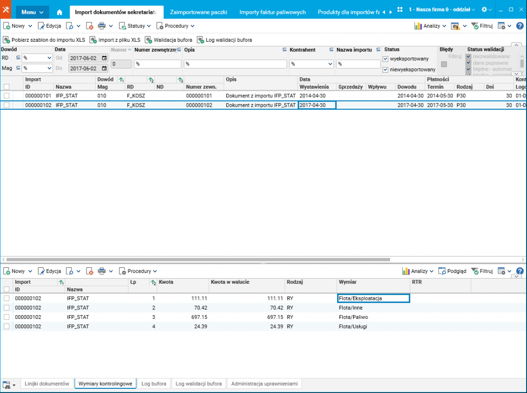Check the box for Flota/Usługi row
Screen dimensions: 527x393
tap(6, 327)
